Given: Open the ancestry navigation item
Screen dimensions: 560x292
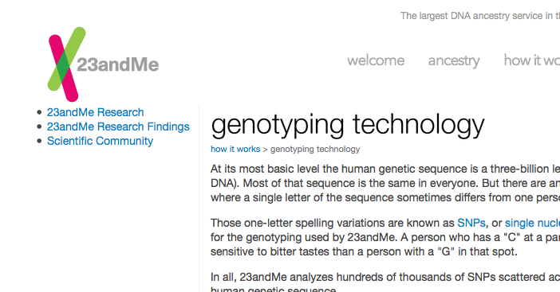Looking at the screenshot, I should pos(454,60).
